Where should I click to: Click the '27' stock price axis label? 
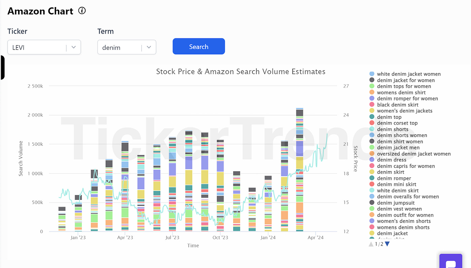click(x=346, y=86)
